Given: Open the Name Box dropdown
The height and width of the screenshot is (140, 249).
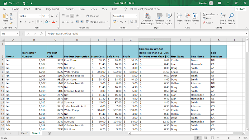Looking at the screenshot, I should 17,34.
